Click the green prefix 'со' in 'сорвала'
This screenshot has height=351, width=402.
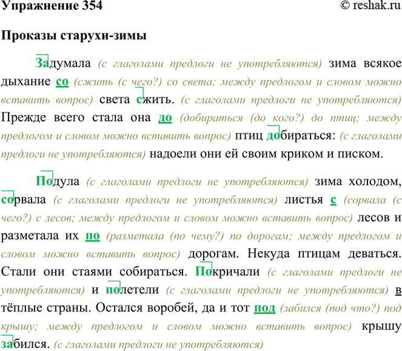[x=8, y=199]
